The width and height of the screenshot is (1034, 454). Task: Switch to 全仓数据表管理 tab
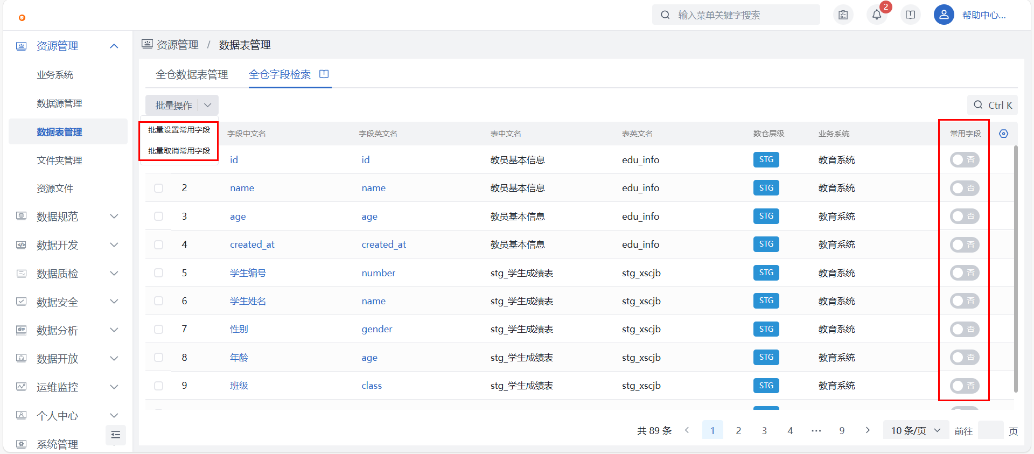point(192,74)
